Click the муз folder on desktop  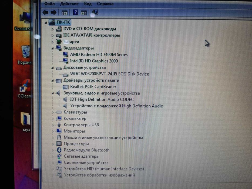[25, 119]
